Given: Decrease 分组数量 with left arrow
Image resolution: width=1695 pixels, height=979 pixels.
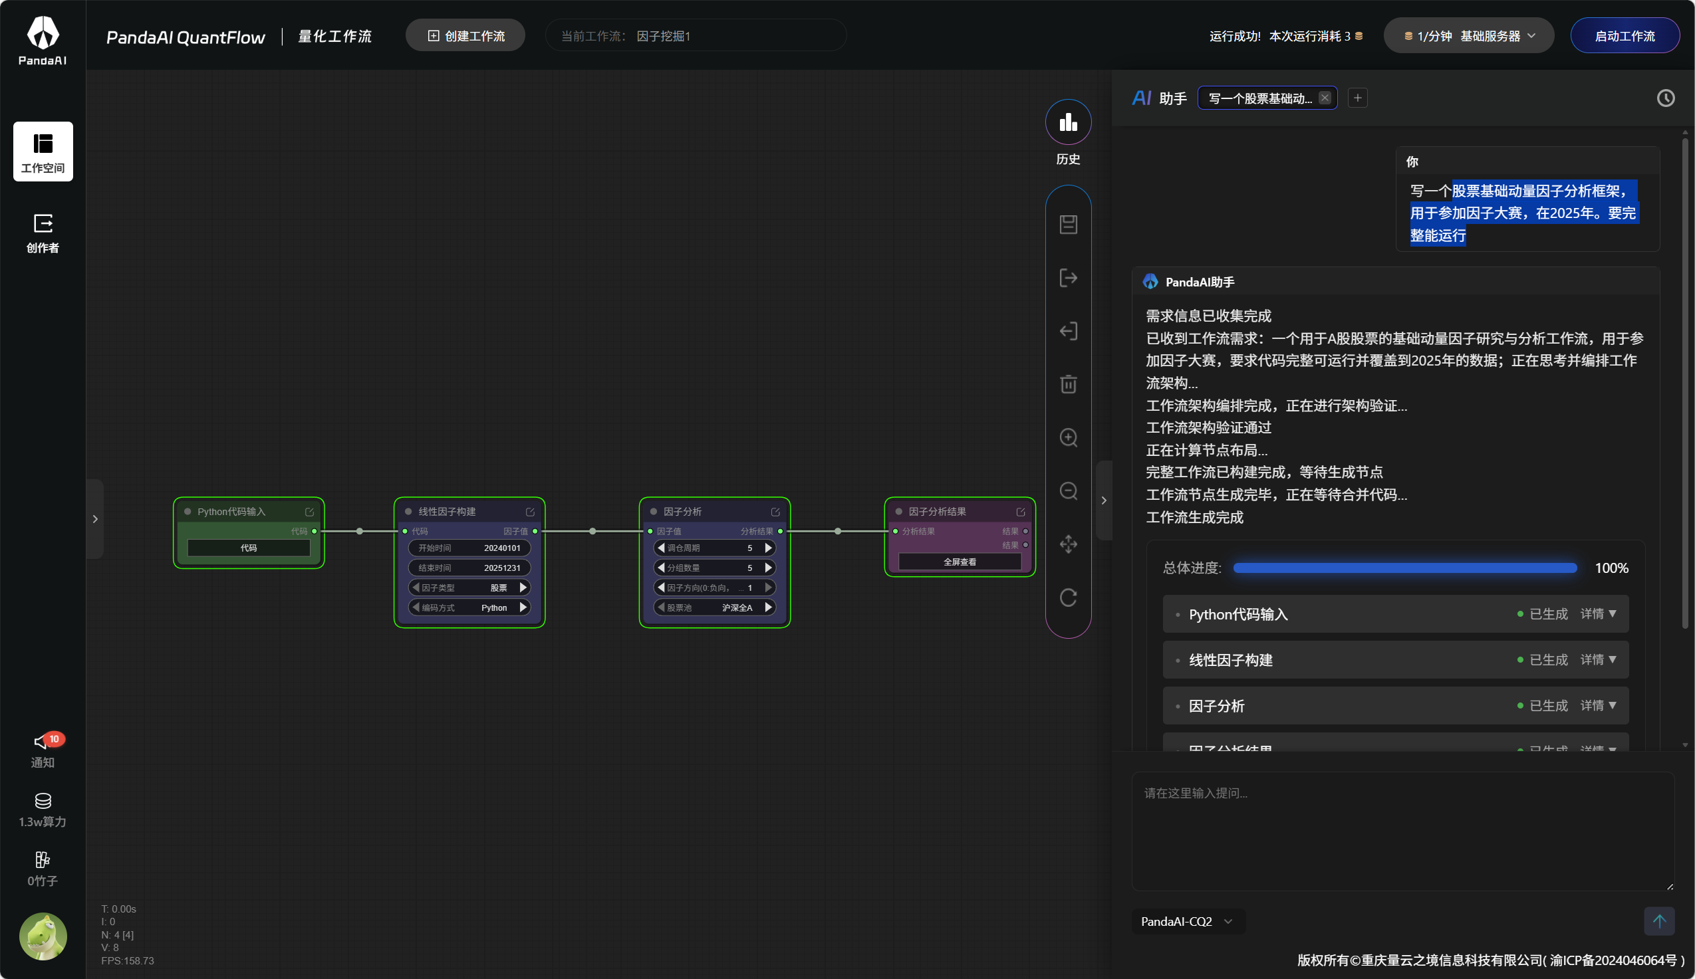Looking at the screenshot, I should pyautogui.click(x=661, y=568).
